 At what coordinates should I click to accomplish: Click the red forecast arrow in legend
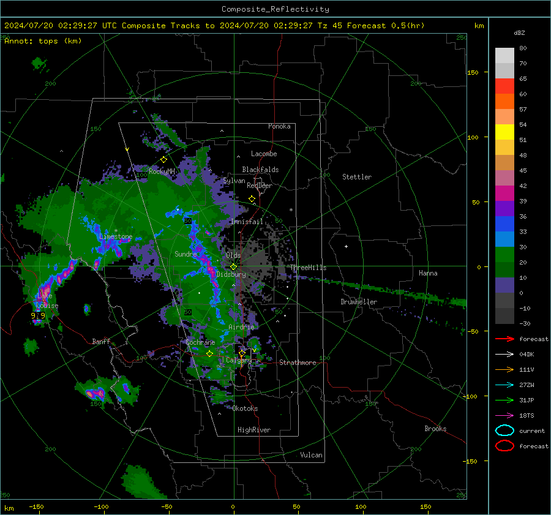[504, 339]
